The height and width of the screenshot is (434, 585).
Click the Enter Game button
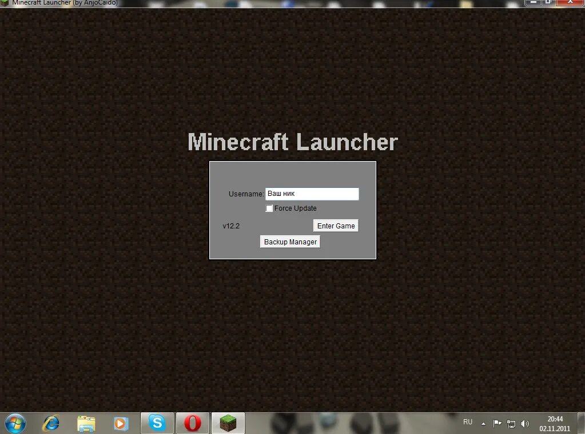coord(336,226)
